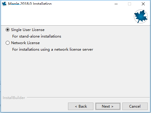Cancel the Maple installation
Viewport: 151px width, 113px height.
135,106
